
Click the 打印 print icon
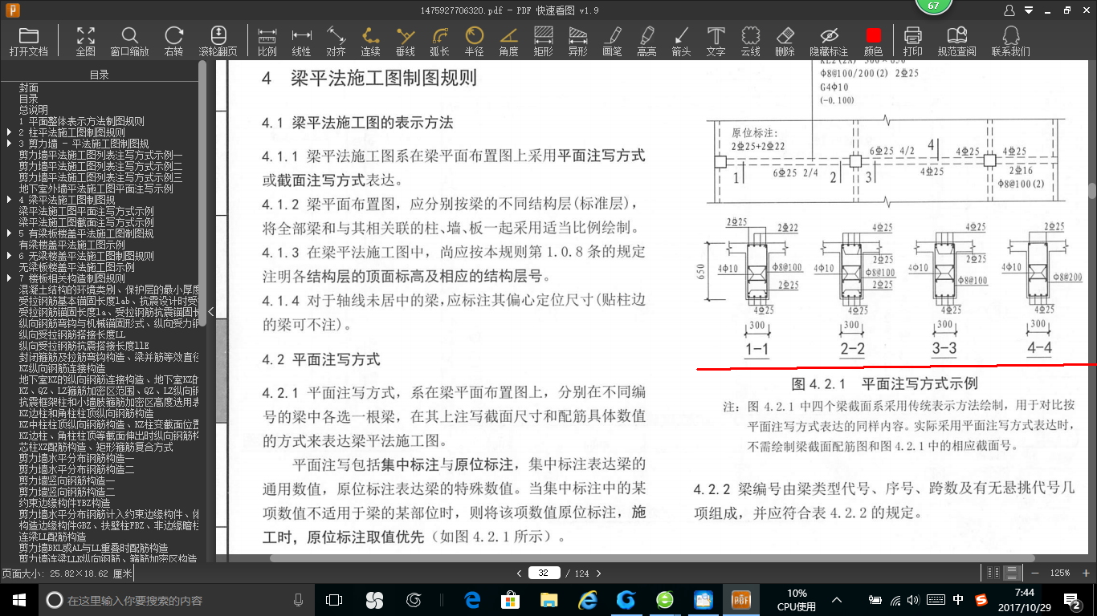[x=912, y=41]
